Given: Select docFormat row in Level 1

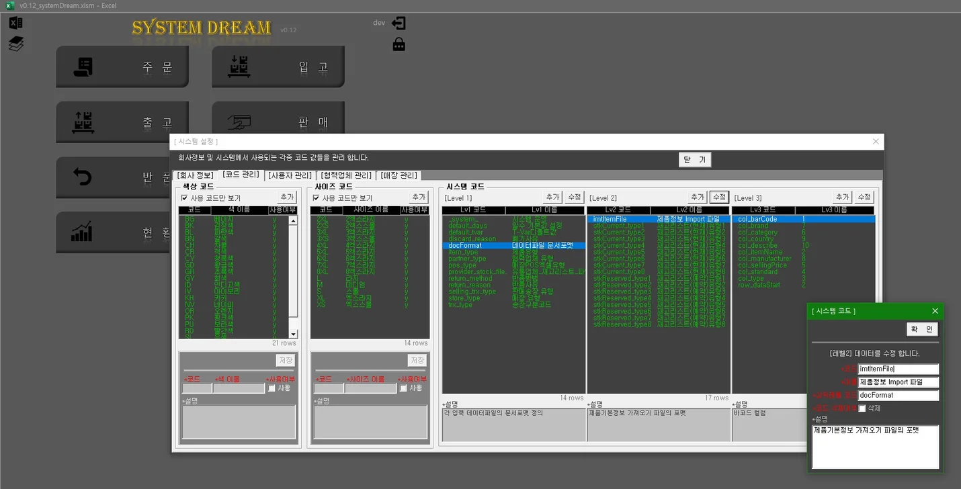Looking at the screenshot, I should point(514,246).
